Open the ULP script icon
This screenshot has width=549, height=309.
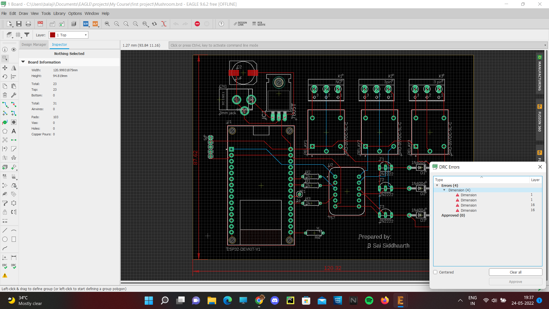tap(95, 24)
